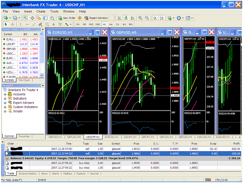The height and width of the screenshot is (183, 243).
Task: Expand the Expert Advisors tree node
Action: tap(5, 103)
